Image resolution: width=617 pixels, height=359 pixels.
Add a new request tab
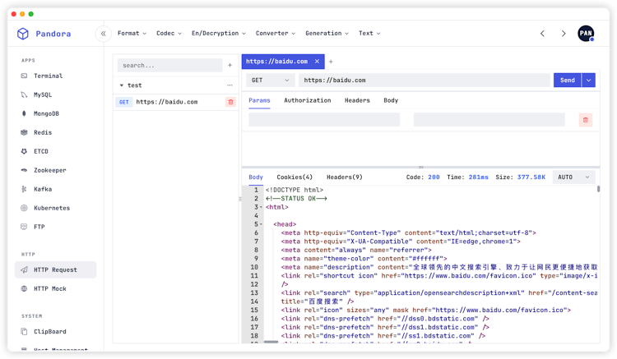[x=332, y=62]
